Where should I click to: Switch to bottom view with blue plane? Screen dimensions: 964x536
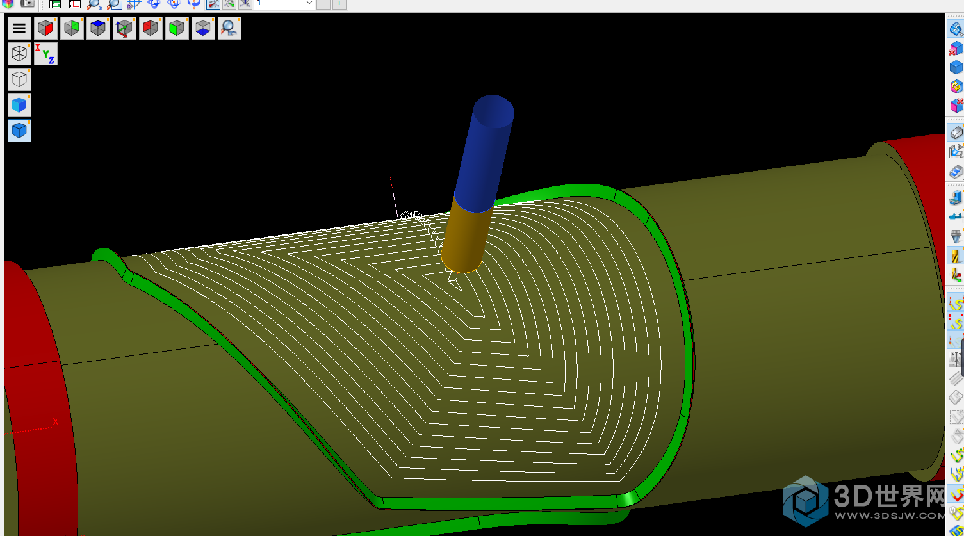coord(203,28)
